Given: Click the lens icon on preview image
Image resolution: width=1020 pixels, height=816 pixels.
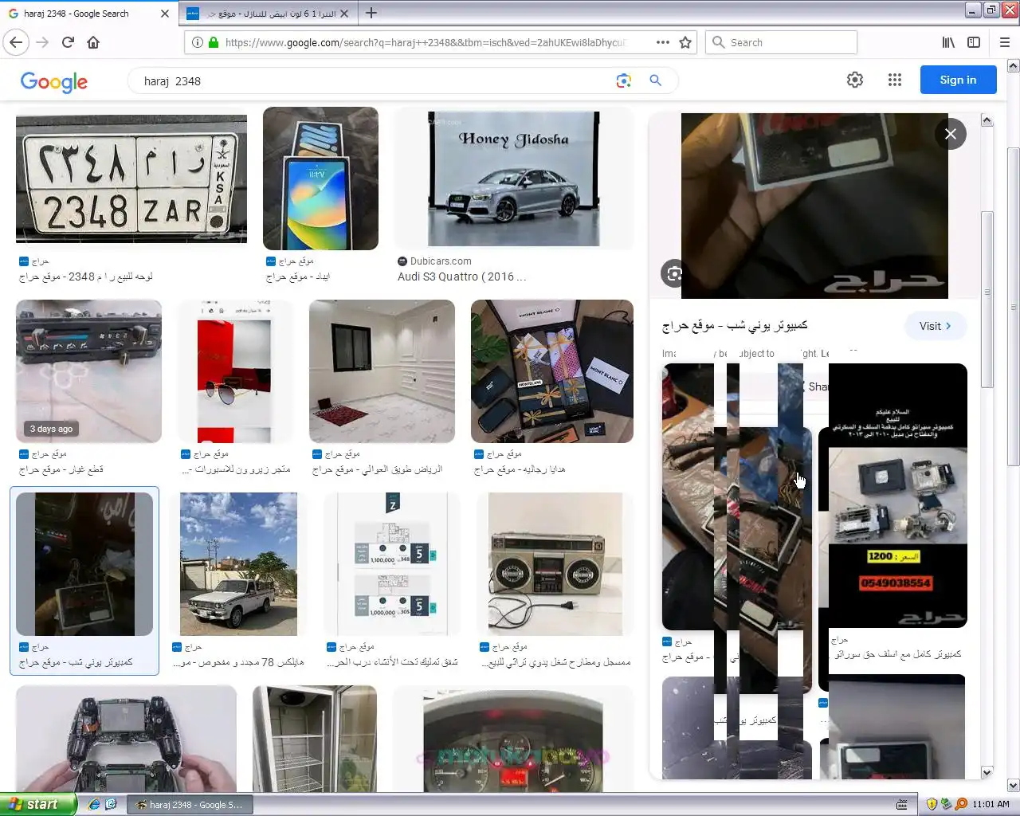Looking at the screenshot, I should click(x=674, y=273).
